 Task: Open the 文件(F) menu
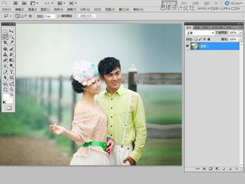[6, 9]
